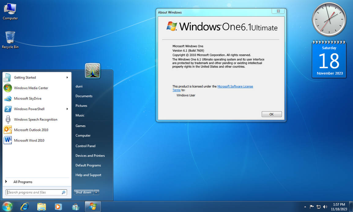Image resolution: width=353 pixels, height=212 pixels.
Task: Open Documents from Start menu
Action: [84, 96]
